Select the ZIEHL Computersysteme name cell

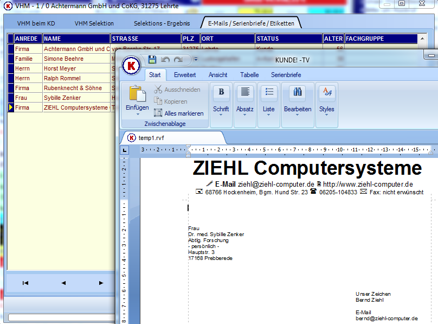[76, 107]
